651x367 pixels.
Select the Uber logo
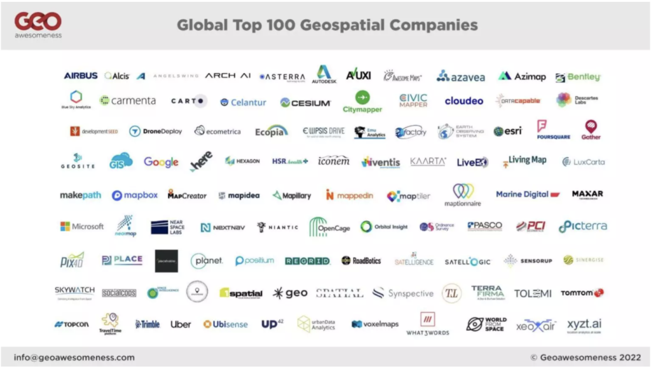(x=181, y=324)
